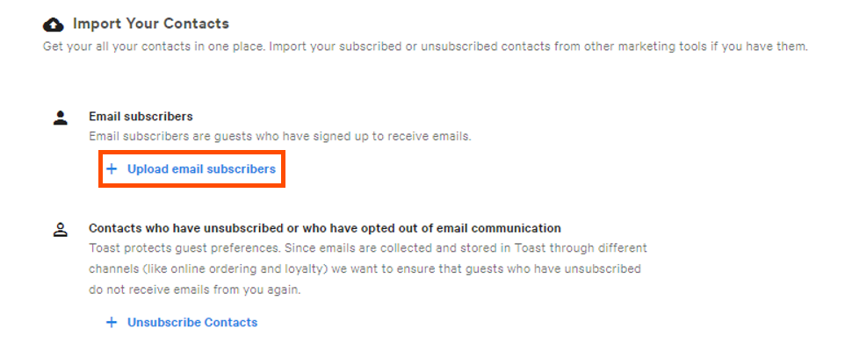This screenshot has height=343, width=852.
Task: Click the description 'Email subscribers are guests who have signed up'
Action: [x=280, y=136]
